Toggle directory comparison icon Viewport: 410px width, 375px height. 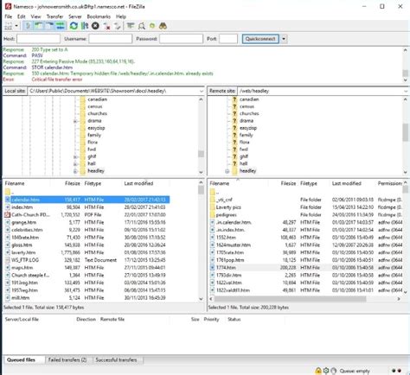[142, 27]
